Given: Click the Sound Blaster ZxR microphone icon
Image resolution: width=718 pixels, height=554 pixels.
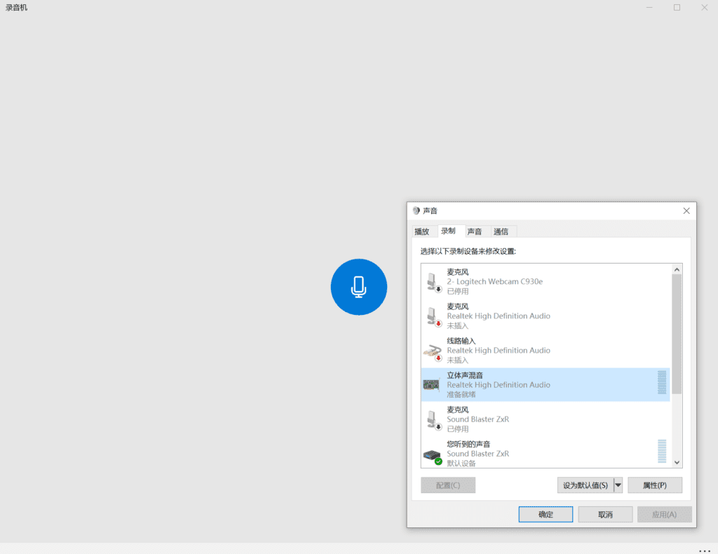Looking at the screenshot, I should coord(432,419).
